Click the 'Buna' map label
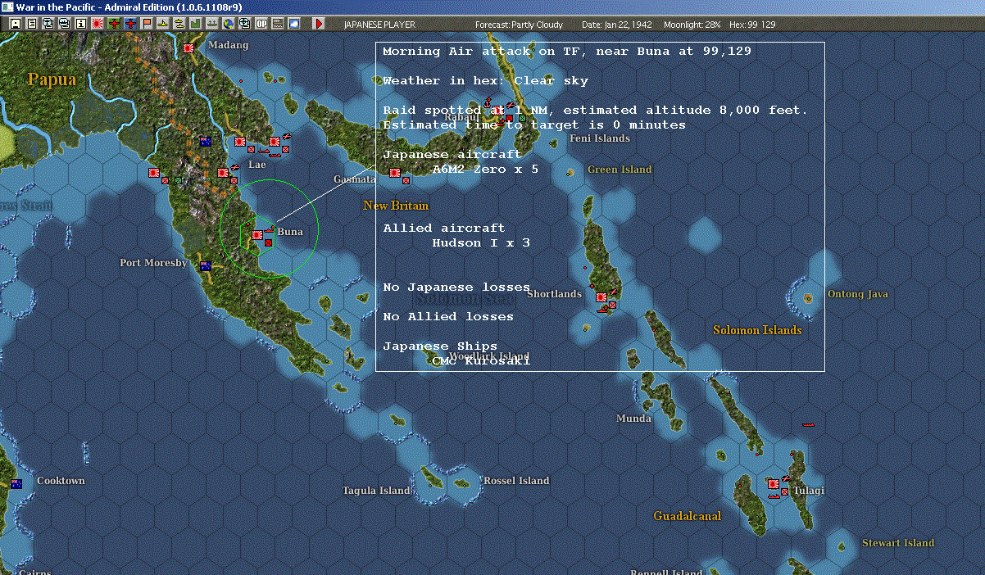The height and width of the screenshot is (575, 985). click(x=290, y=231)
